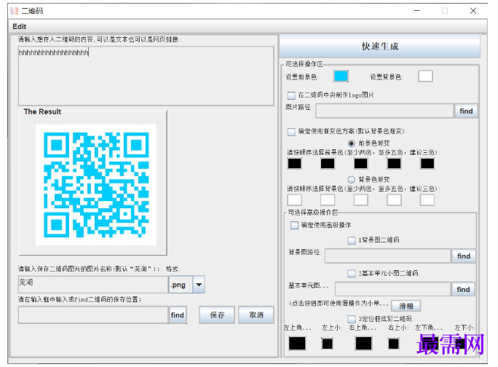
Task: Tick the 1背景图二维码 checkbox
Action: tap(351, 240)
